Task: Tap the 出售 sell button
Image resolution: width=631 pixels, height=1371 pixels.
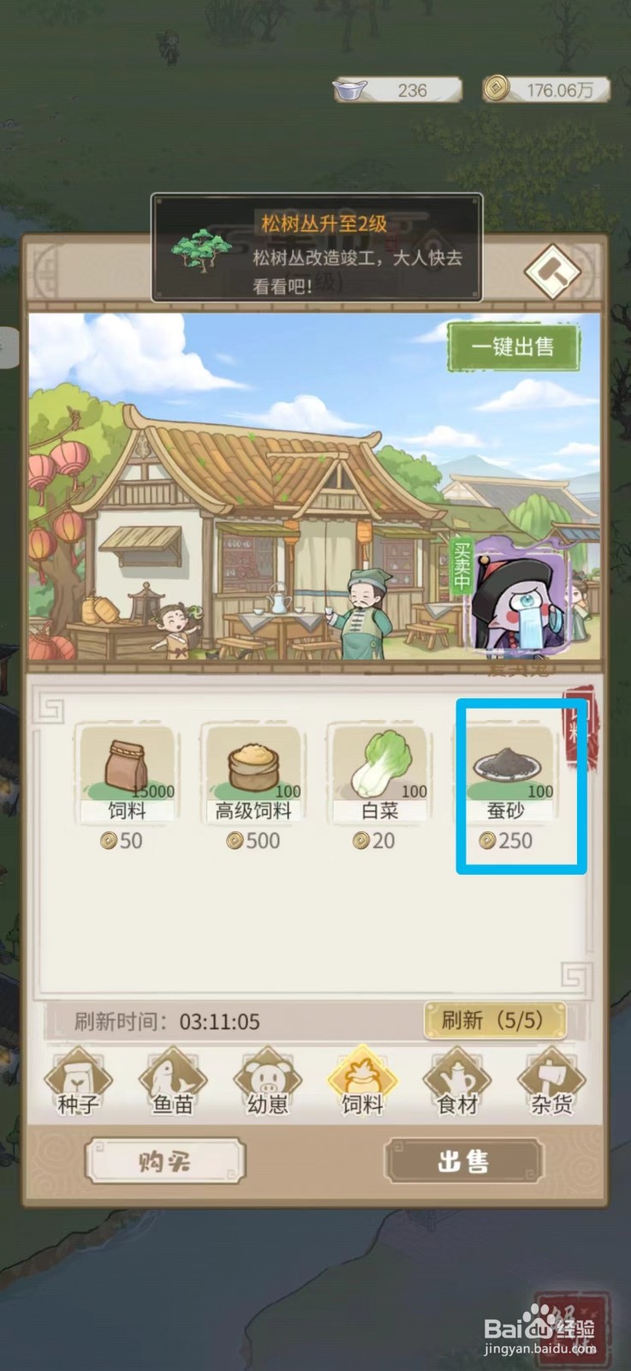Action: click(463, 1161)
